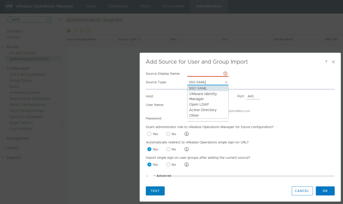Click info icon for grant administrator role
343x204 pixels.
[x=186, y=134]
